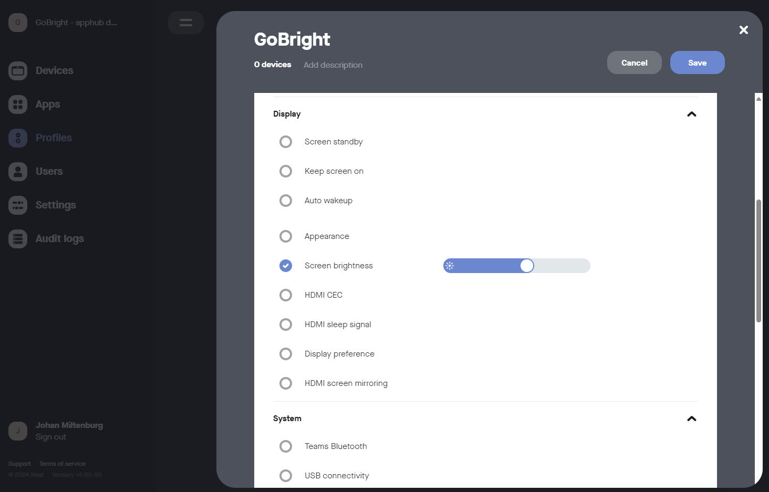Image resolution: width=769 pixels, height=492 pixels.
Task: Click the Cancel button
Action: point(634,62)
